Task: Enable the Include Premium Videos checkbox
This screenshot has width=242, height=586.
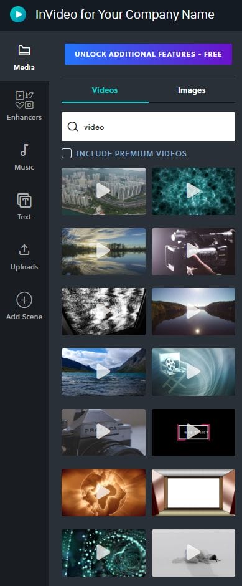Action: tap(67, 153)
